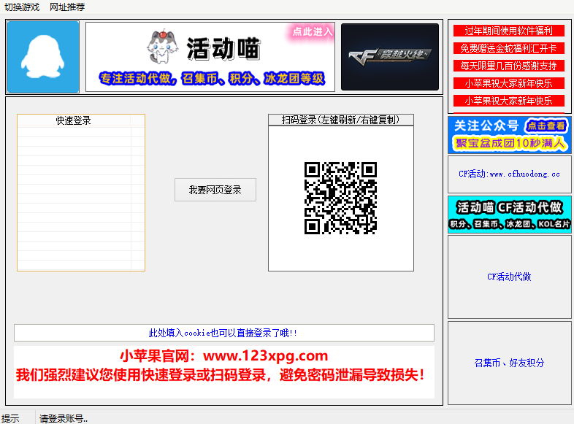Open the 活动喵 CF活动代做 banner
Screen dimensions: 574x424
point(509,215)
